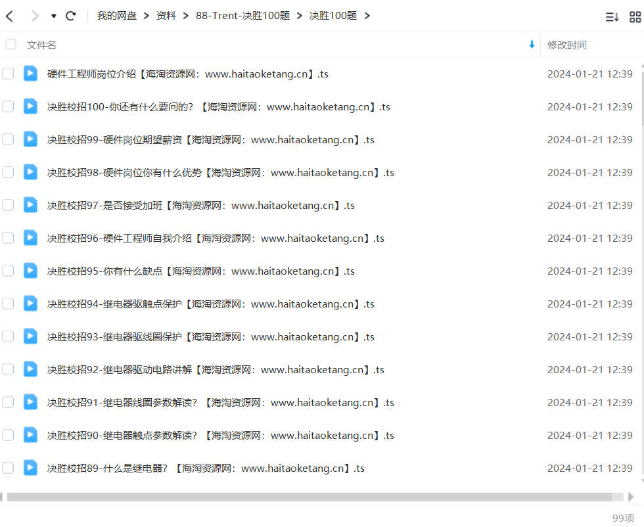Select file 决胜校招90-继电器触点参数解读?
This screenshot has width=644, height=527.
(221, 436)
